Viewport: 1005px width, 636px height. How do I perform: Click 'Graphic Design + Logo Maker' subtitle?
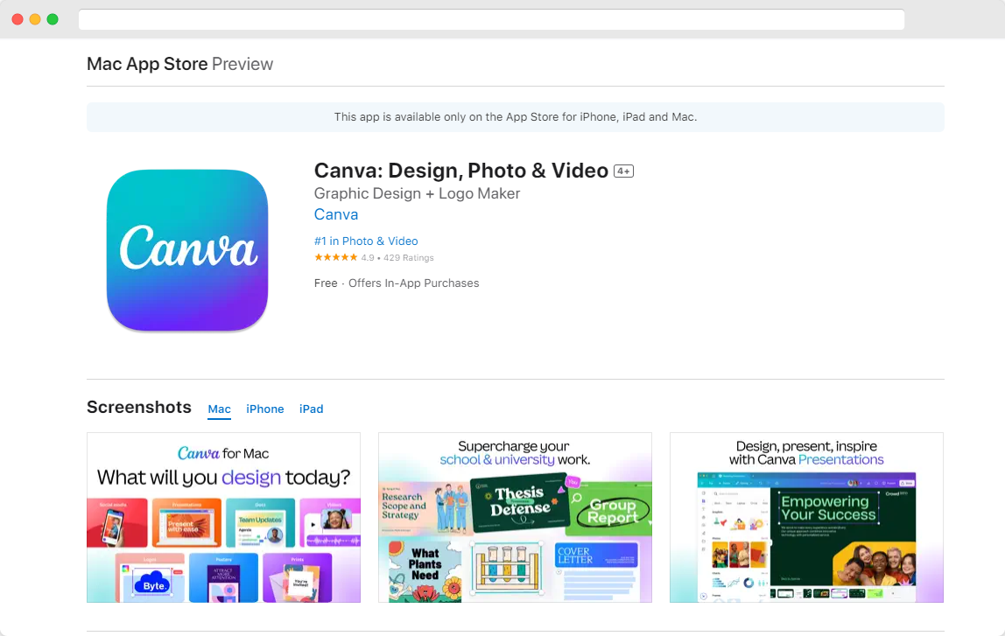(x=418, y=193)
